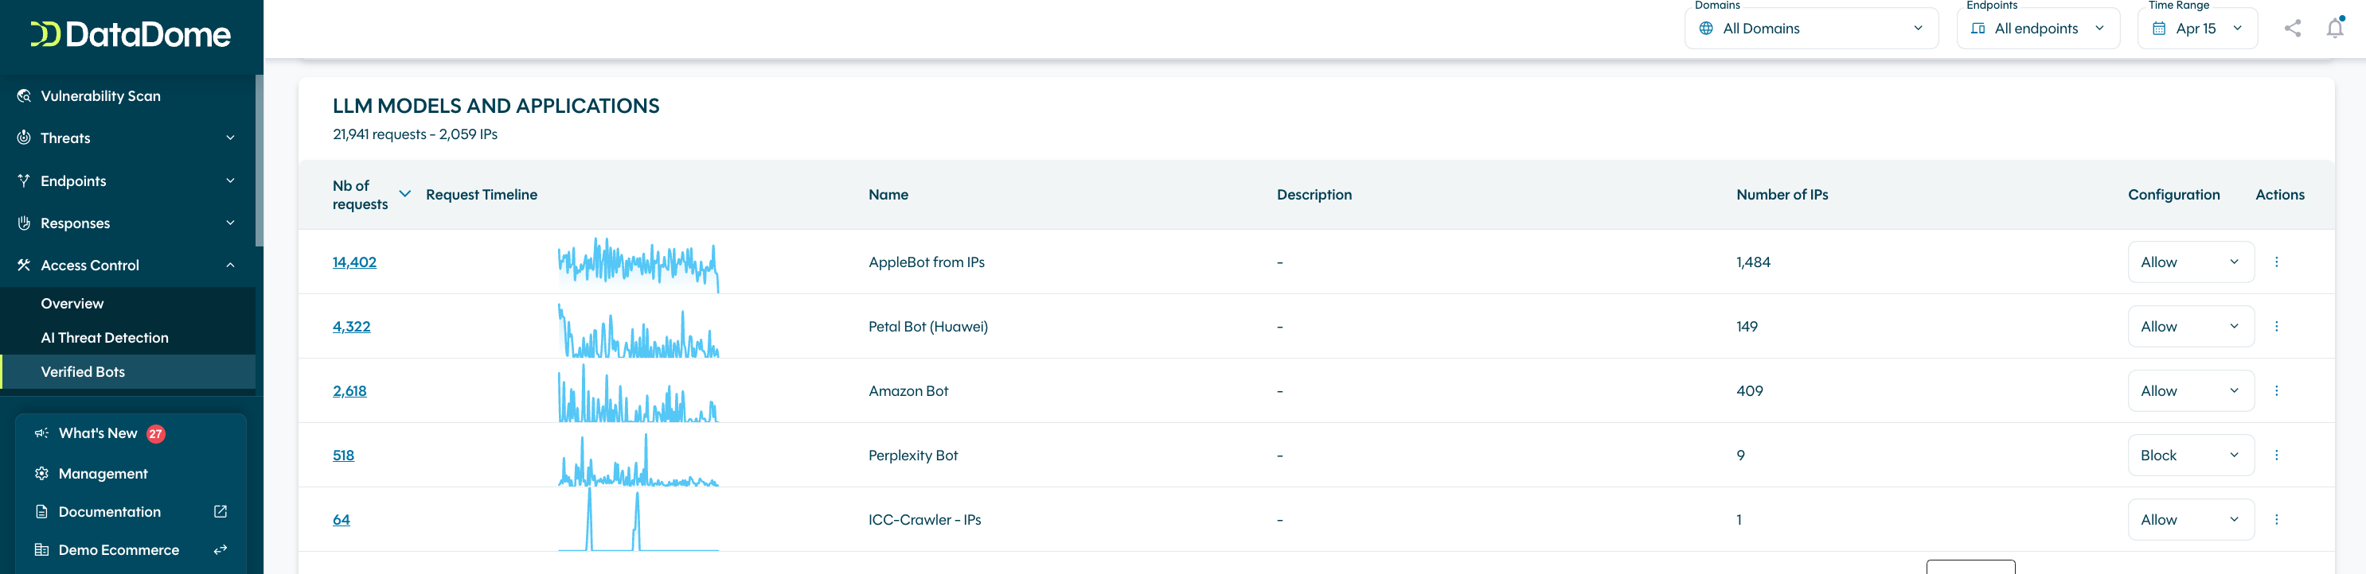This screenshot has width=2366, height=574.
Task: Click the Amazon Bot name
Action: pos(908,390)
